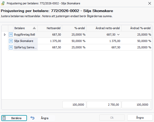154x122 pixels.
Task: Select the Sjöfartyg Sanna... payer name
Action: (x=25, y=47)
